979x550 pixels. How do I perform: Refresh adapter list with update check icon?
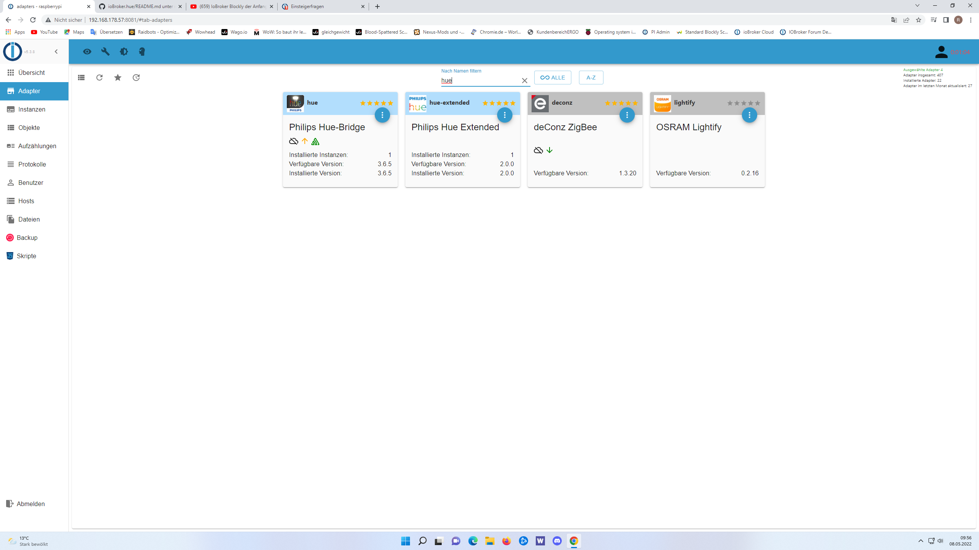click(x=99, y=78)
